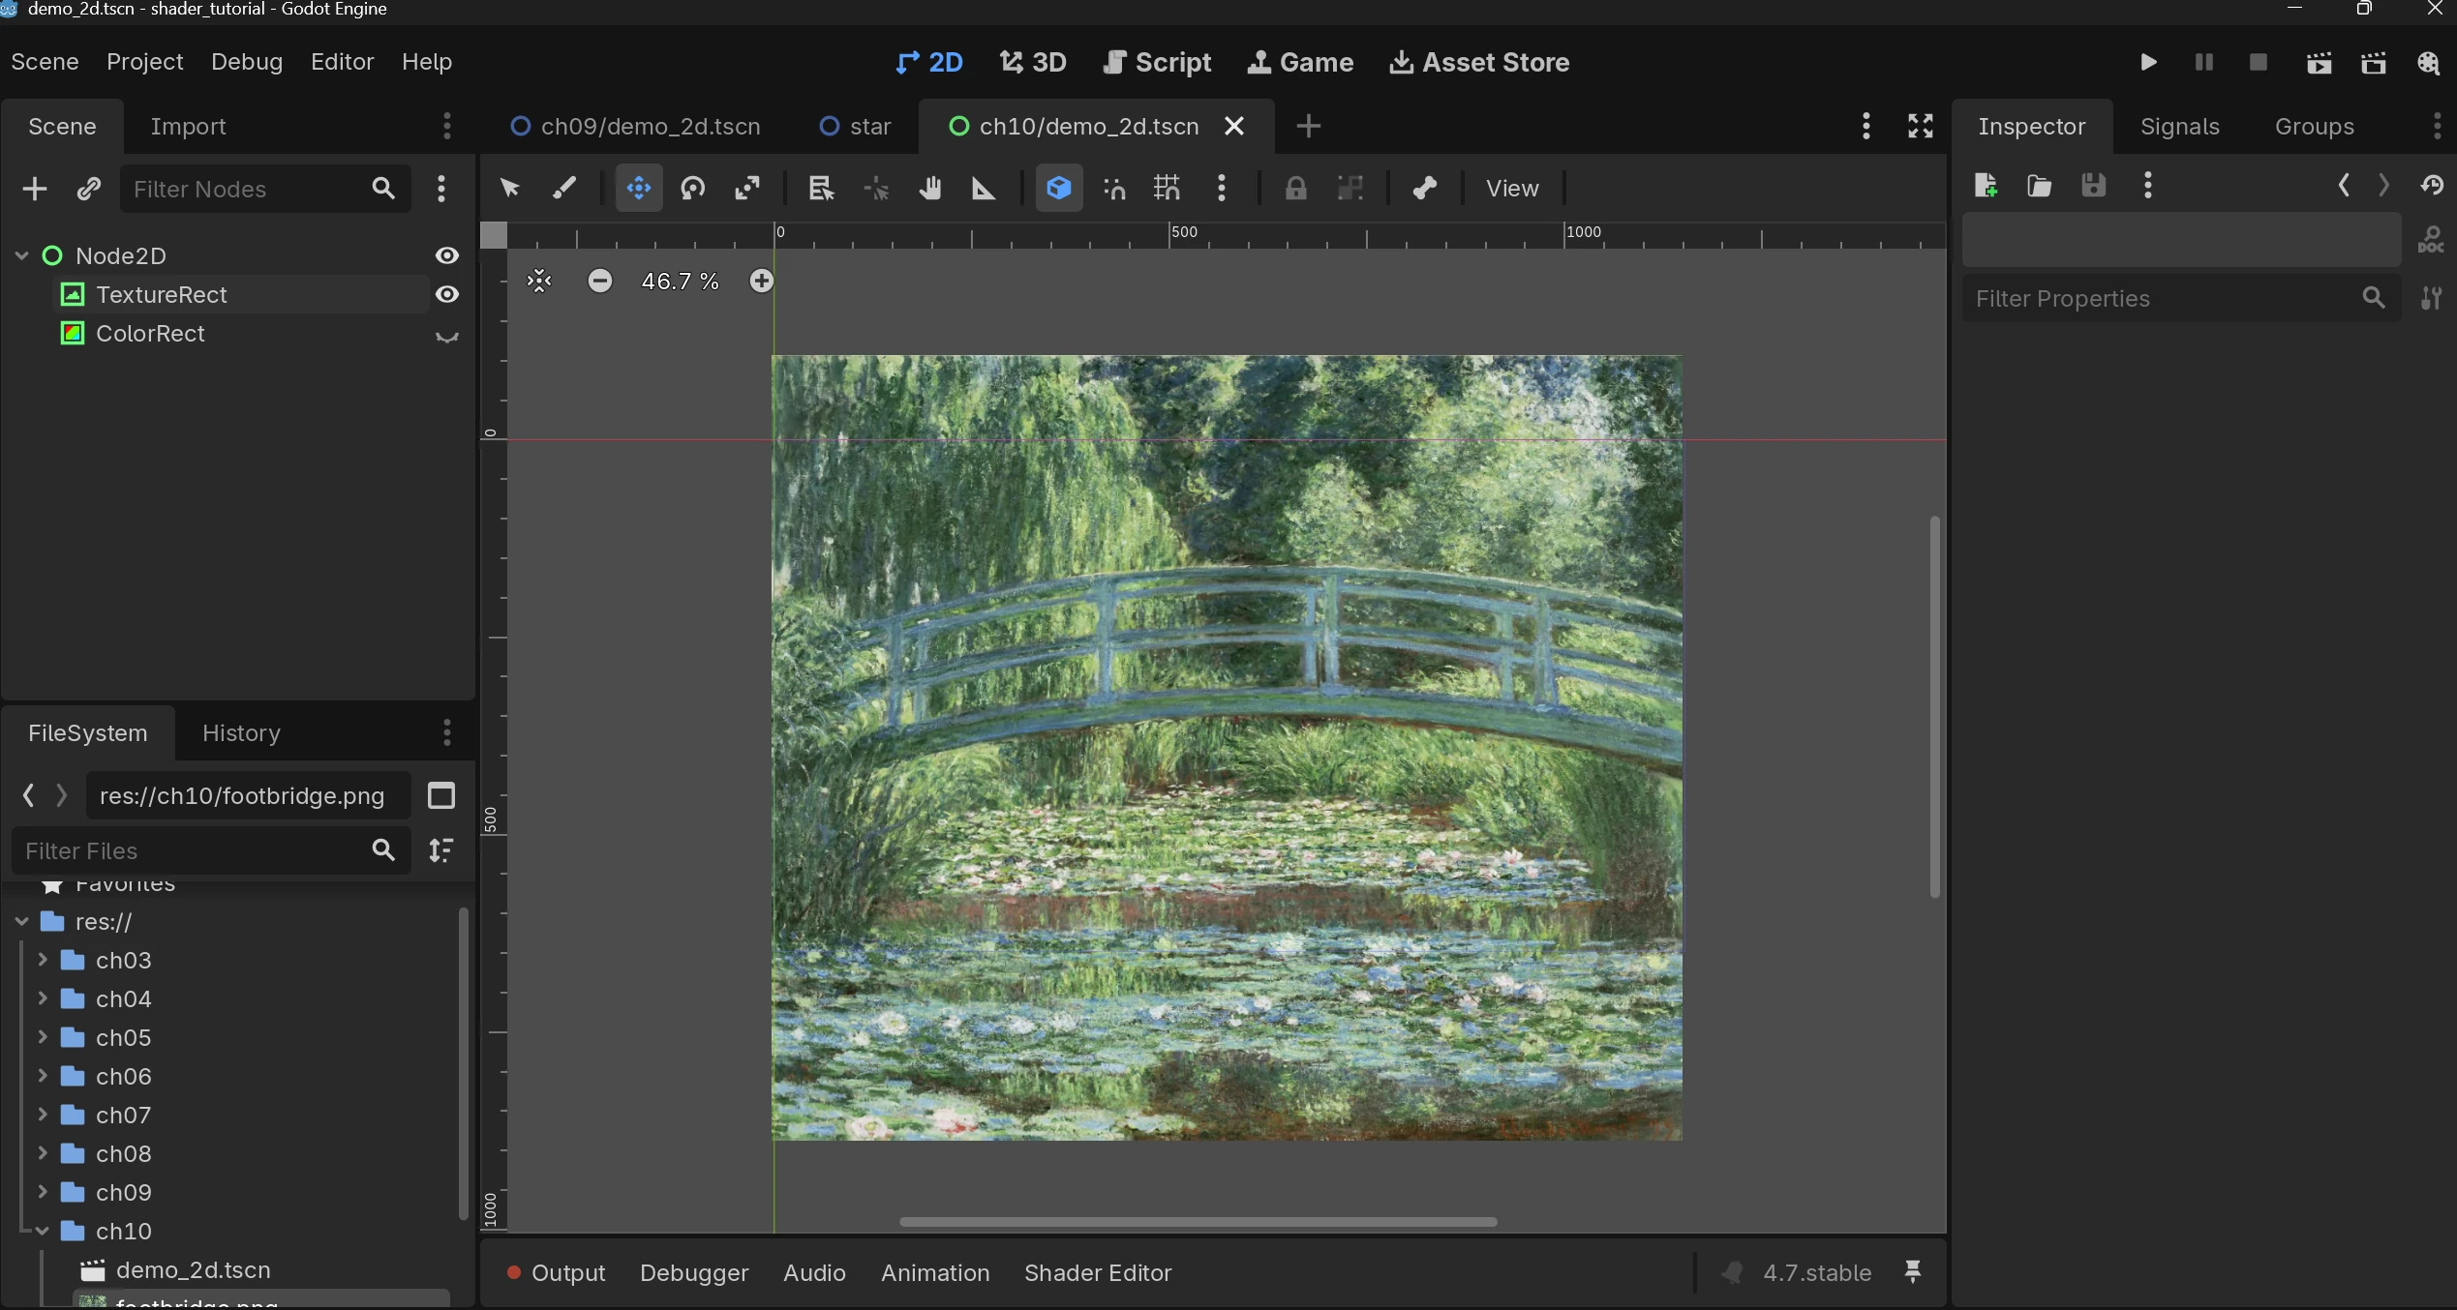Expand the ch06 folder

tap(43, 1076)
